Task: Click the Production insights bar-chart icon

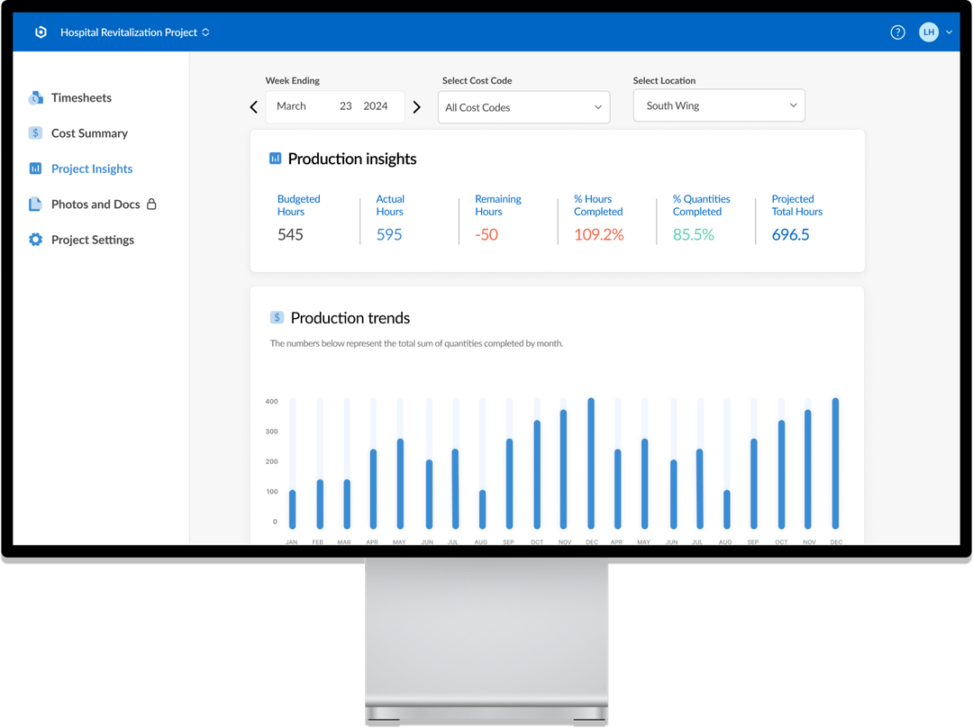Action: (275, 158)
